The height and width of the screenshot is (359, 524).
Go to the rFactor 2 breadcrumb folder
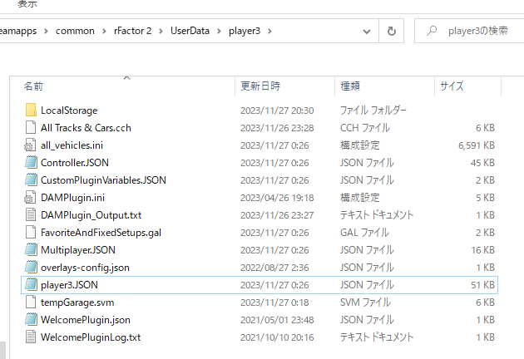click(x=133, y=31)
